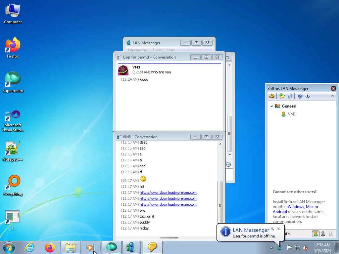Open the Computer desktop icon
This screenshot has height=254, width=339.
click(13, 13)
